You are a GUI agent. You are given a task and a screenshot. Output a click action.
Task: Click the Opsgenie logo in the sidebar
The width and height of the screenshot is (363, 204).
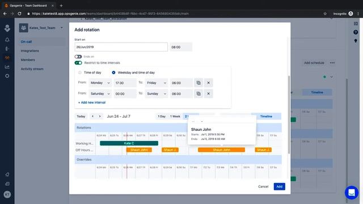7,28
